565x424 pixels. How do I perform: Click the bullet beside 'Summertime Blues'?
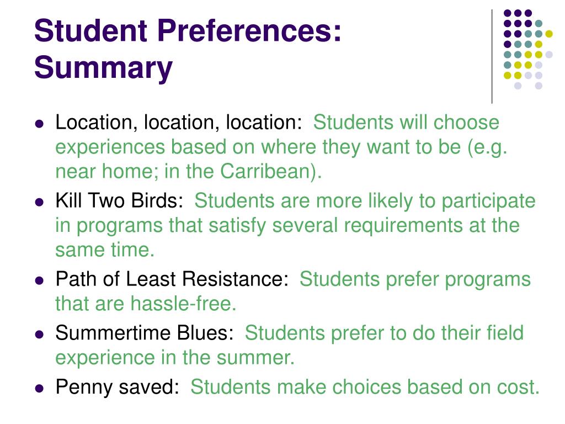[39, 334]
